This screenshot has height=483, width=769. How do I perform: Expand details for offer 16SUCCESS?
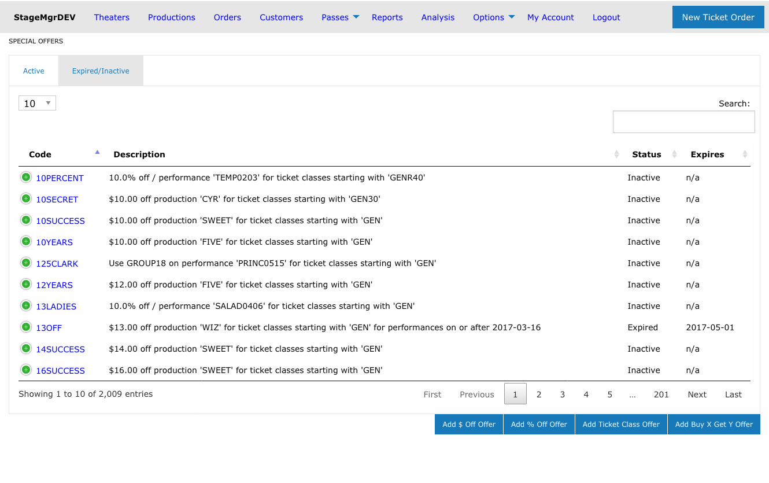(x=26, y=370)
